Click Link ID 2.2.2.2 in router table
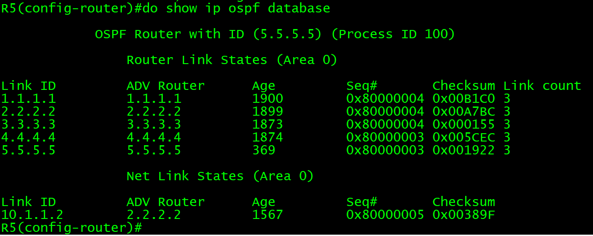Viewport: 593px width, 236px height. pos(28,112)
